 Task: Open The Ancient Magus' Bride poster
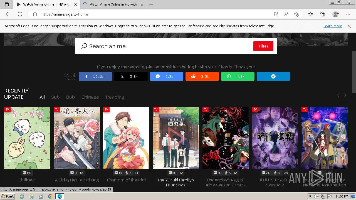[226, 138]
